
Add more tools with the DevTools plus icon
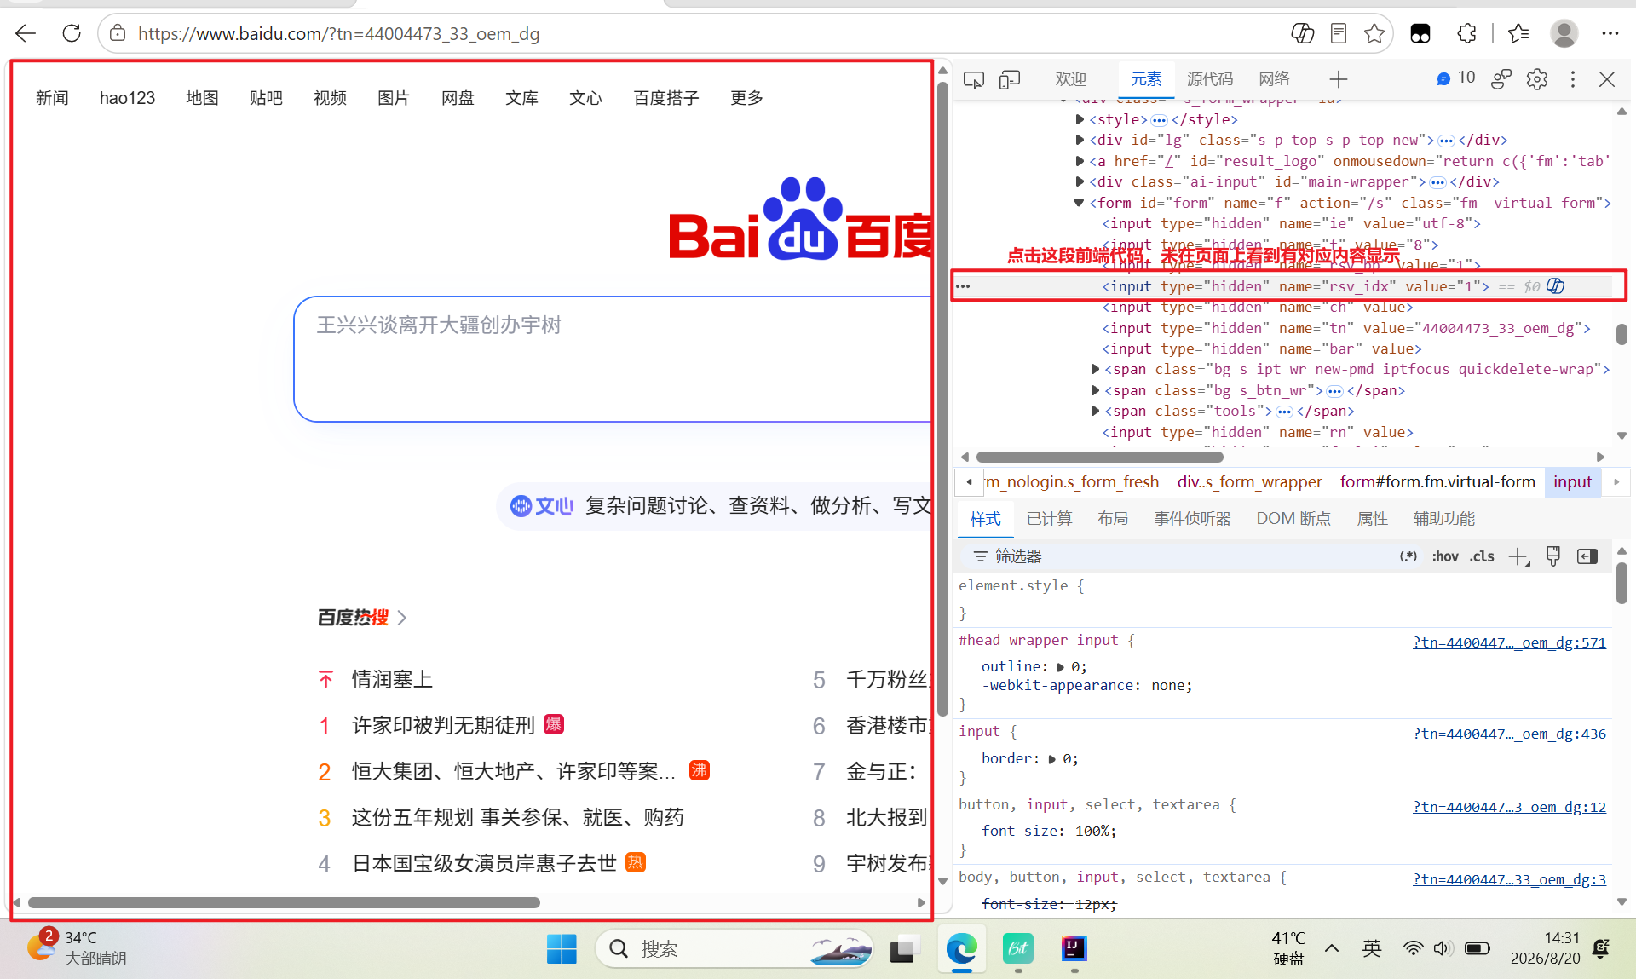[1339, 79]
